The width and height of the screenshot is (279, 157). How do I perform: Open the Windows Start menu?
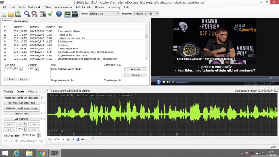(5, 153)
